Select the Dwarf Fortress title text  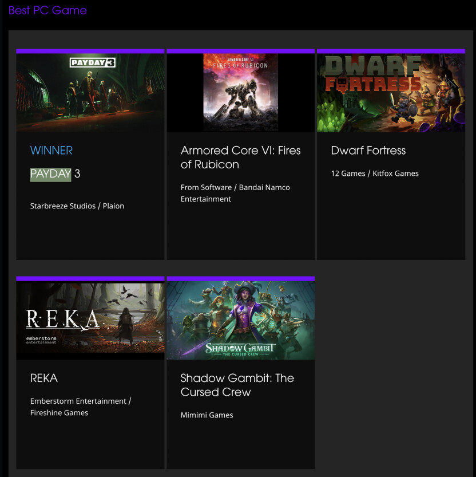coord(368,150)
